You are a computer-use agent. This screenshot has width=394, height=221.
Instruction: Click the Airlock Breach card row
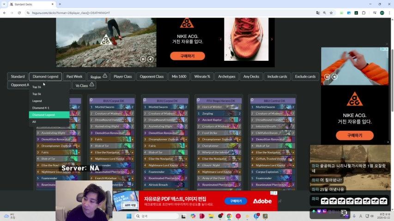point(165,185)
